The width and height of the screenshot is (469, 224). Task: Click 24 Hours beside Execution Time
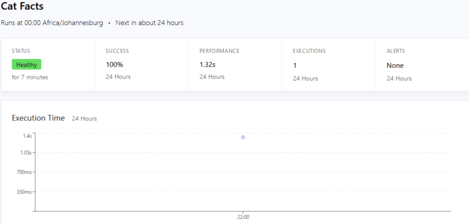(84, 119)
